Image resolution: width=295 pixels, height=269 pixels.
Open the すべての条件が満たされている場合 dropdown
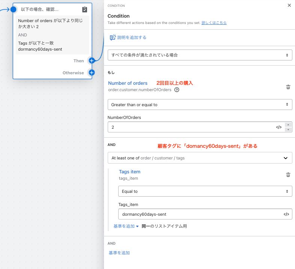pyautogui.click(x=200, y=55)
